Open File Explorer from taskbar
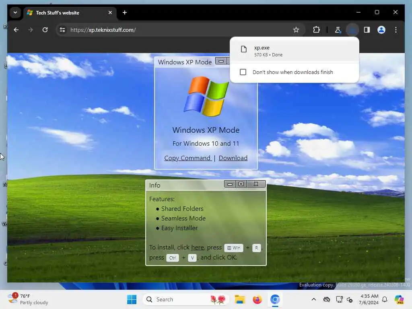412x309 pixels. pyautogui.click(x=240, y=299)
